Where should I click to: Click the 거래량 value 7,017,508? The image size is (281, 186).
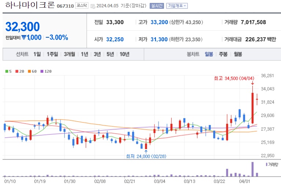(253, 22)
